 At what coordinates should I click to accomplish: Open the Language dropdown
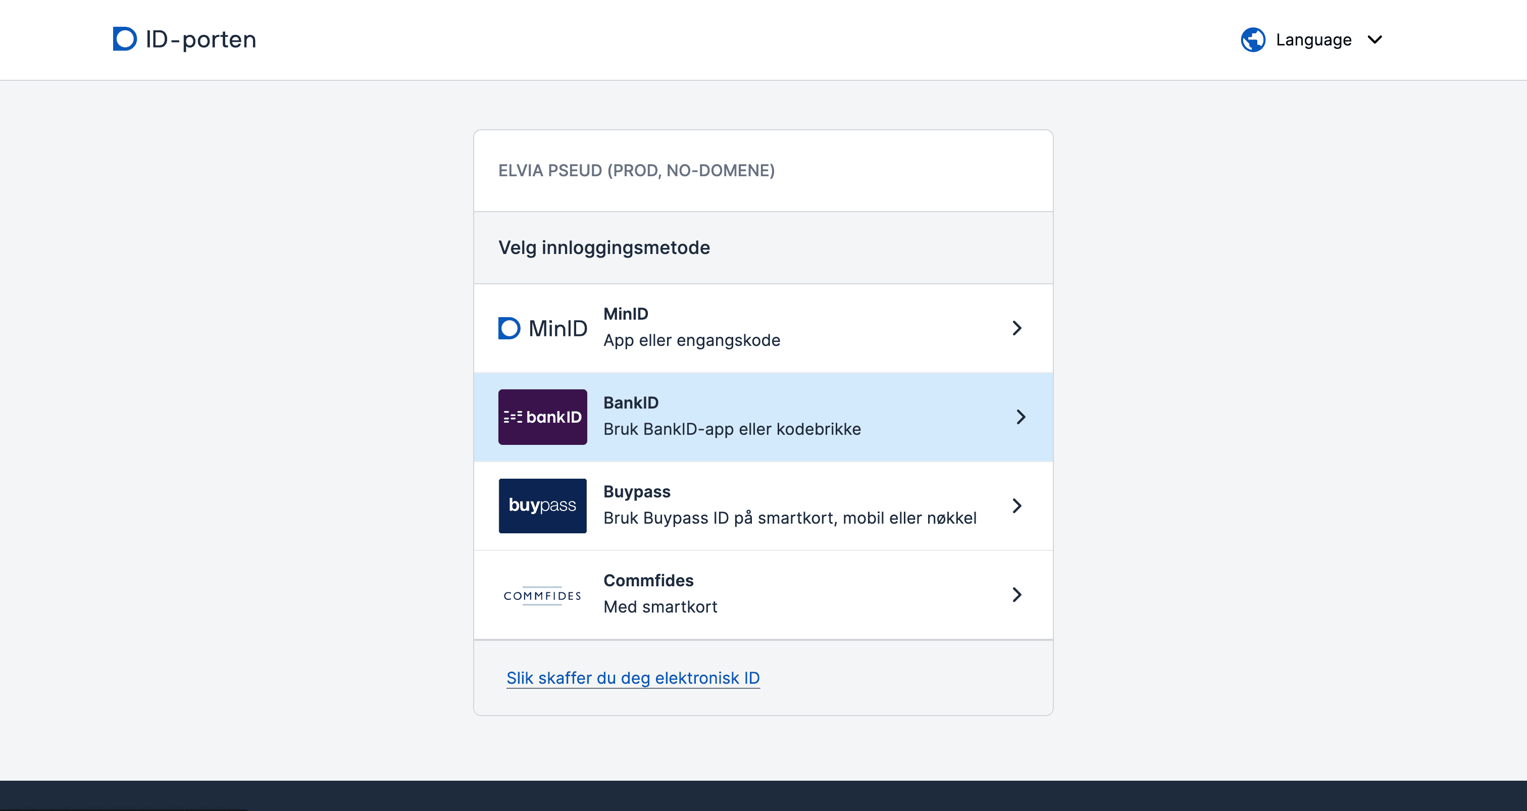coord(1313,40)
